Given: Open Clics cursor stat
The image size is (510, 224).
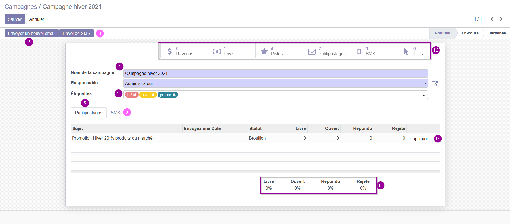Looking at the screenshot, I should 413,51.
